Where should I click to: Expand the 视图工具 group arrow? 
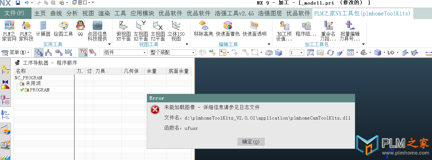pyautogui.click(x=187, y=44)
